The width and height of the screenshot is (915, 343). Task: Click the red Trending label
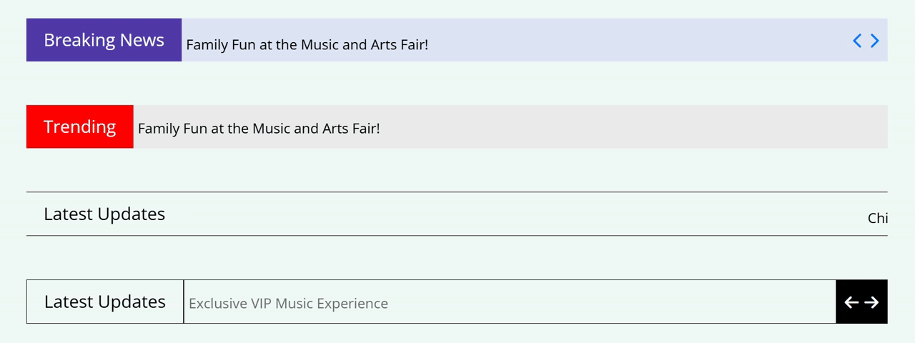79,126
